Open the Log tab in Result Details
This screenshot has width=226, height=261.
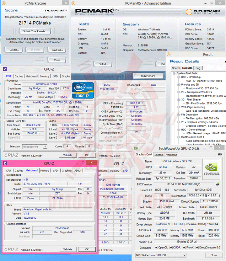[x=198, y=68]
